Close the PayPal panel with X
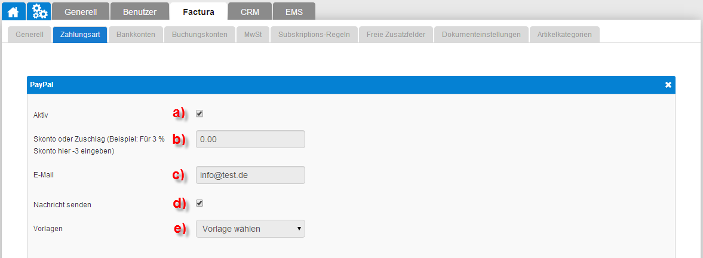Image resolution: width=703 pixels, height=258 pixels. [668, 85]
